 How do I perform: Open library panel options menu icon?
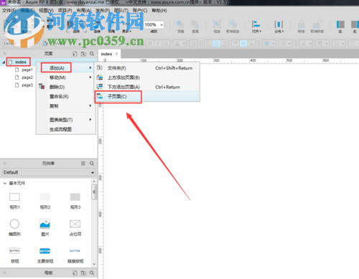(x=83, y=164)
